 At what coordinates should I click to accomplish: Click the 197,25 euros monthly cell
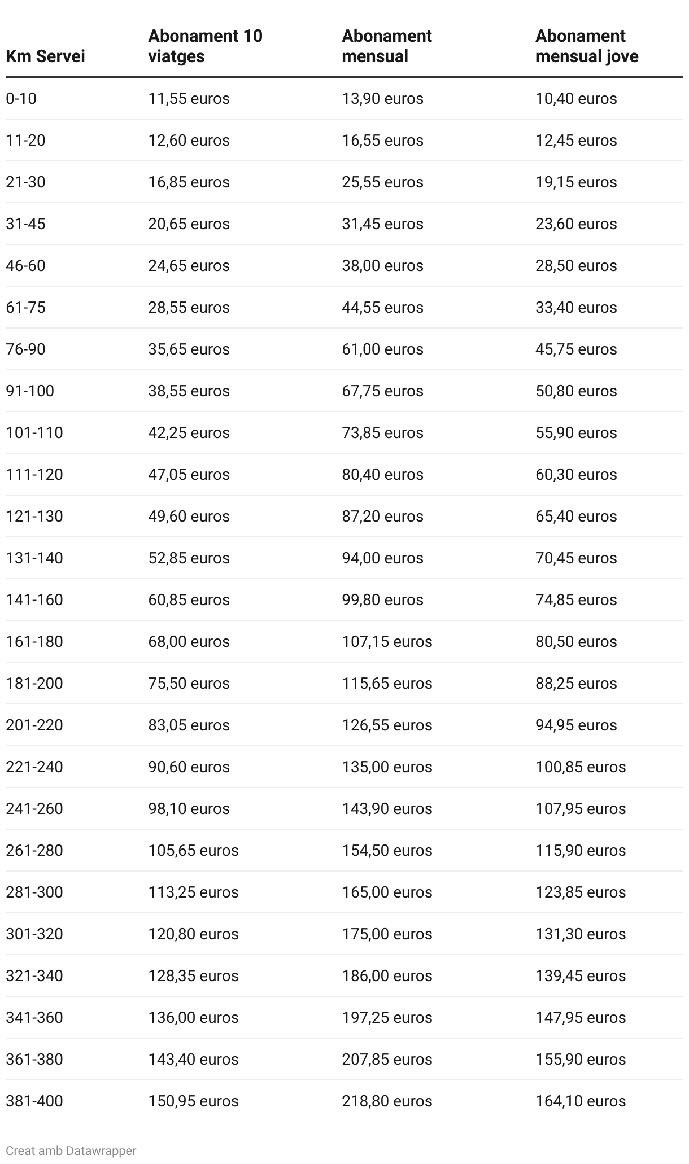pyautogui.click(x=387, y=1018)
